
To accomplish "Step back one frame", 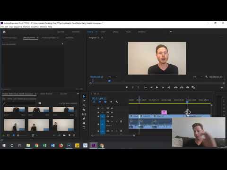I will [151, 87].
